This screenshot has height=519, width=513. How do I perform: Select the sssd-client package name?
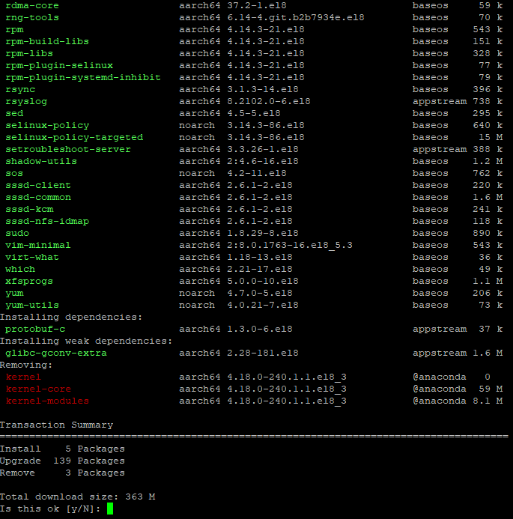click(x=38, y=185)
